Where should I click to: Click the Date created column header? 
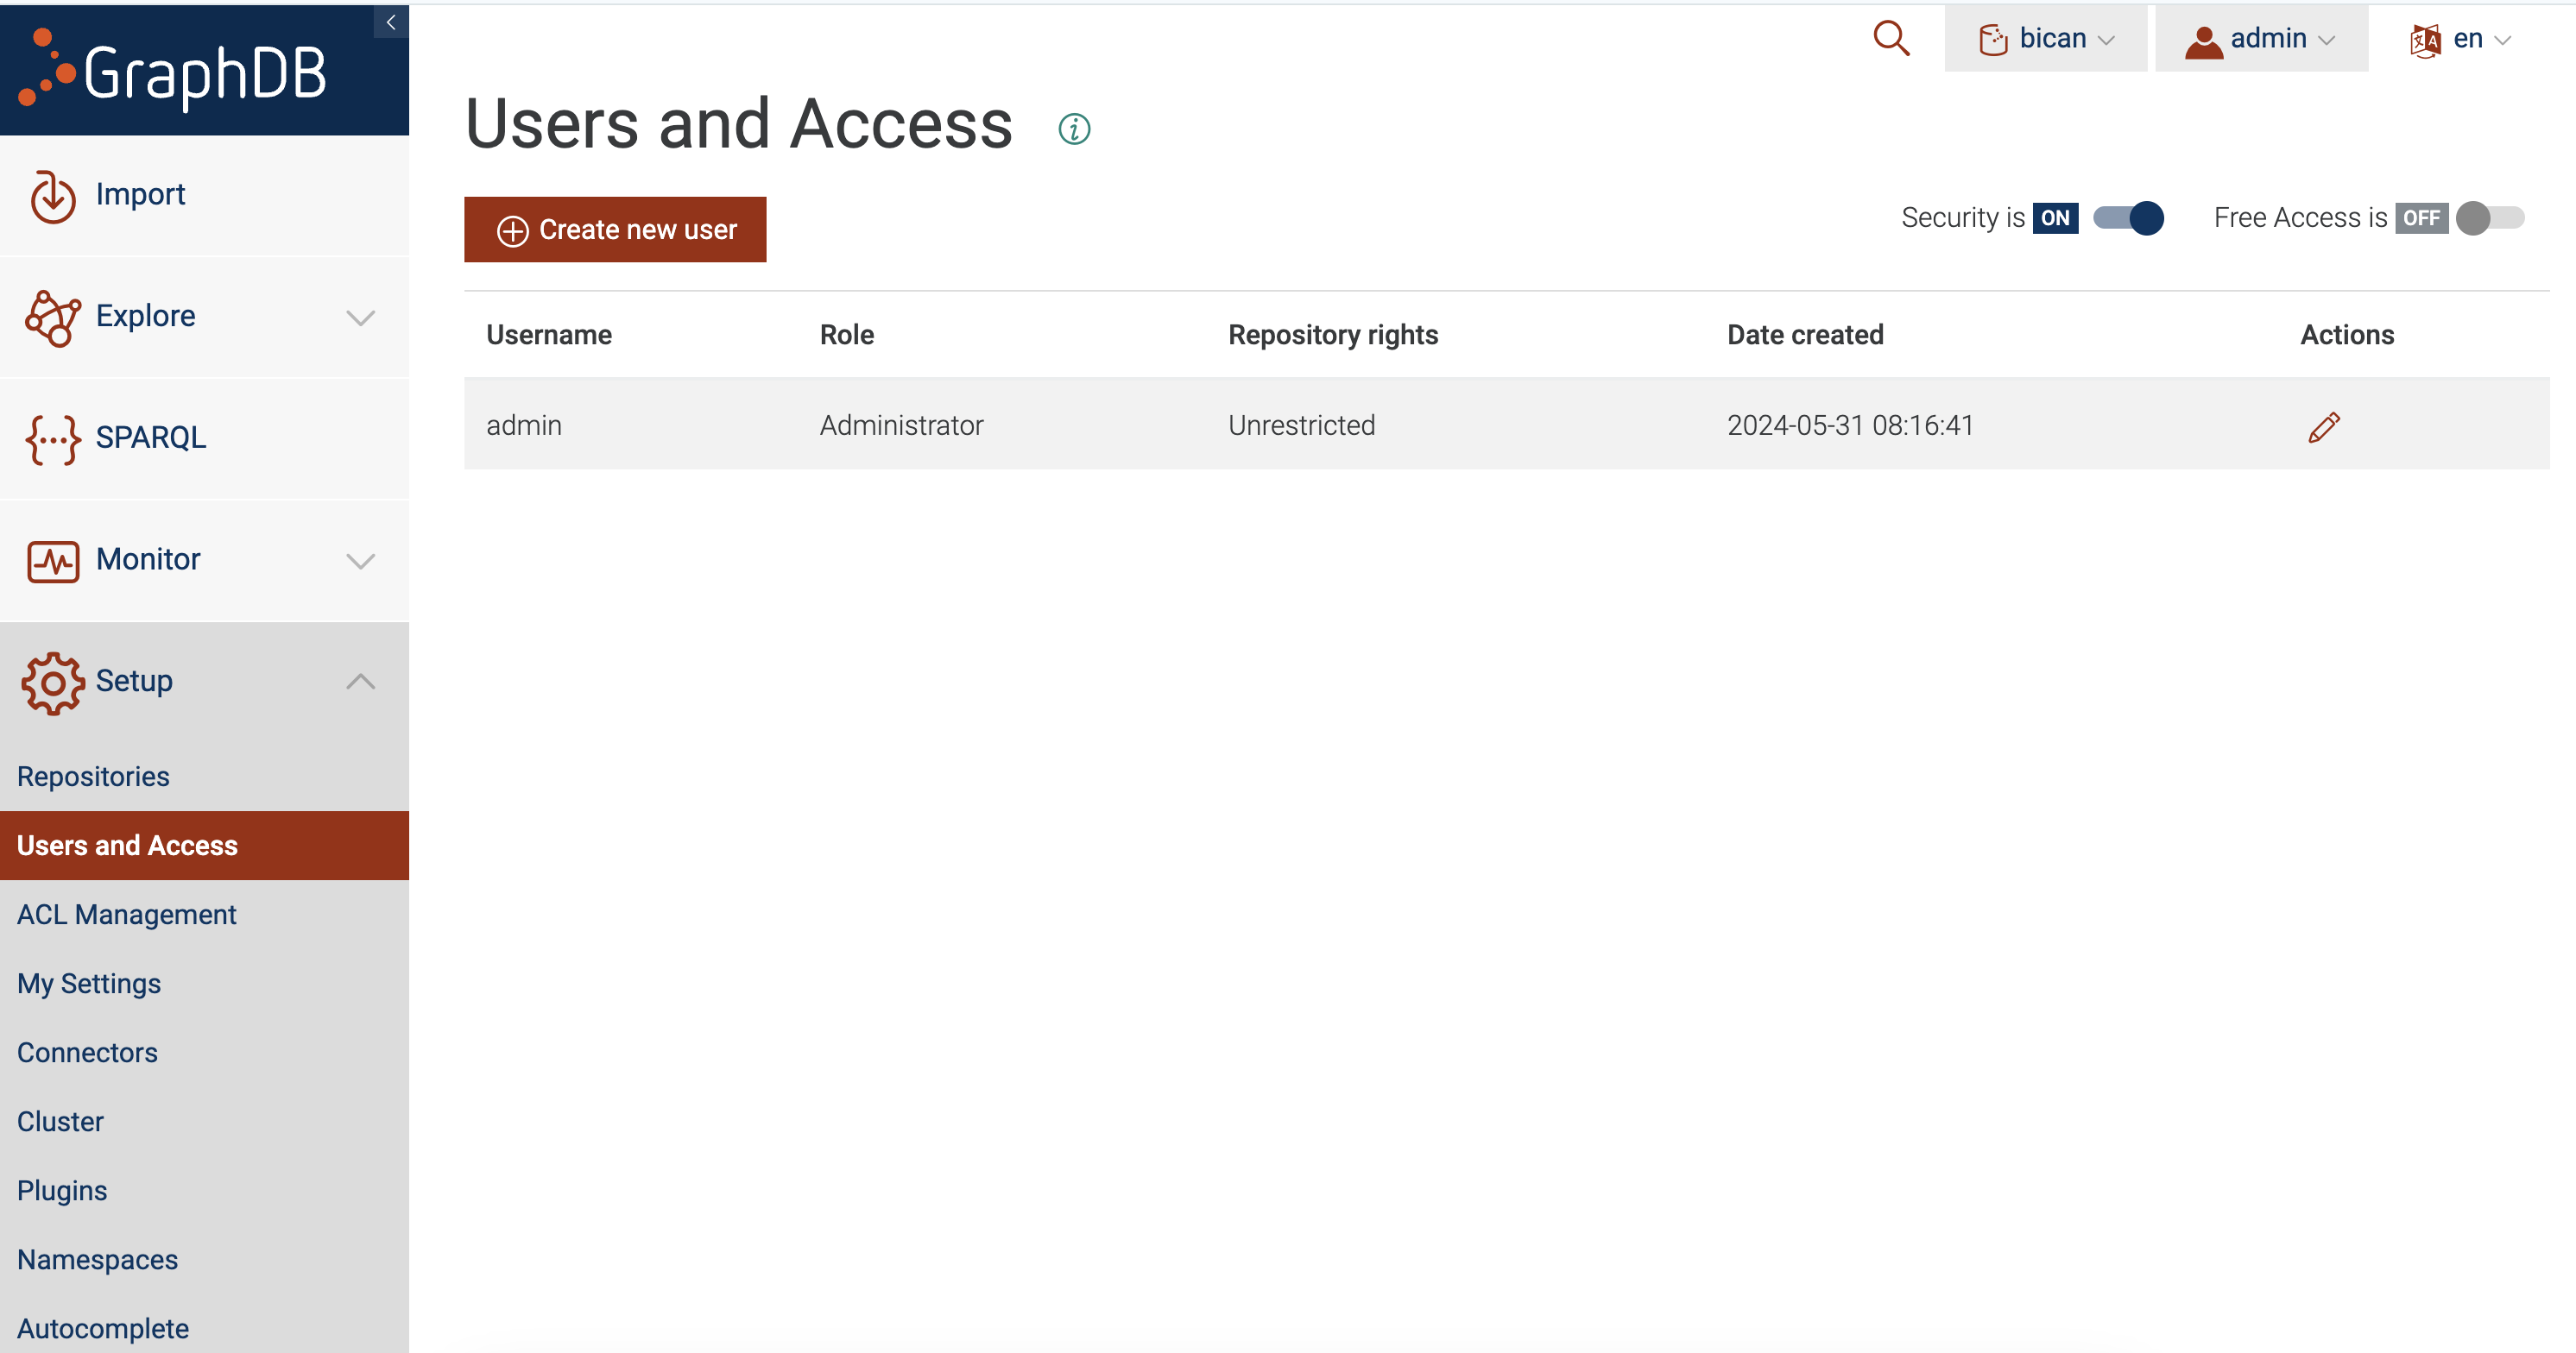coord(1805,335)
